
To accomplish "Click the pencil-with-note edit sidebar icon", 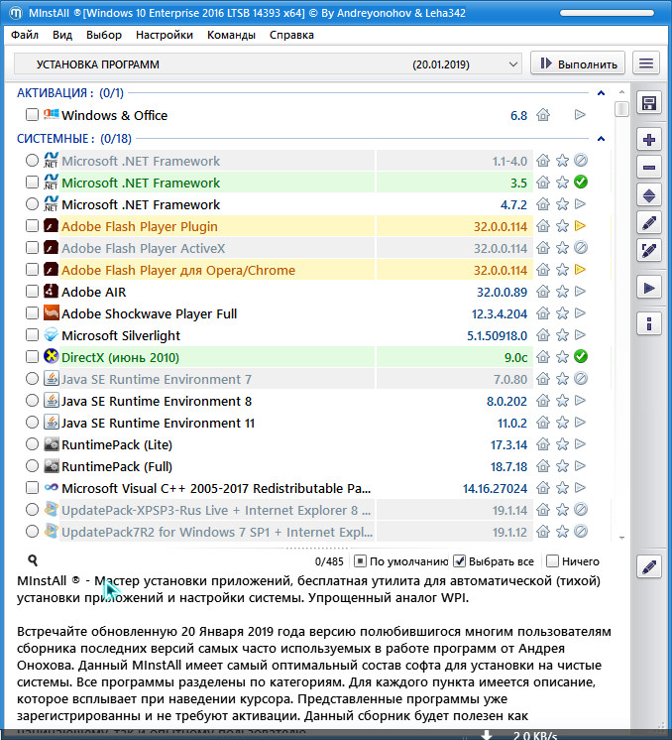I will pos(649,250).
